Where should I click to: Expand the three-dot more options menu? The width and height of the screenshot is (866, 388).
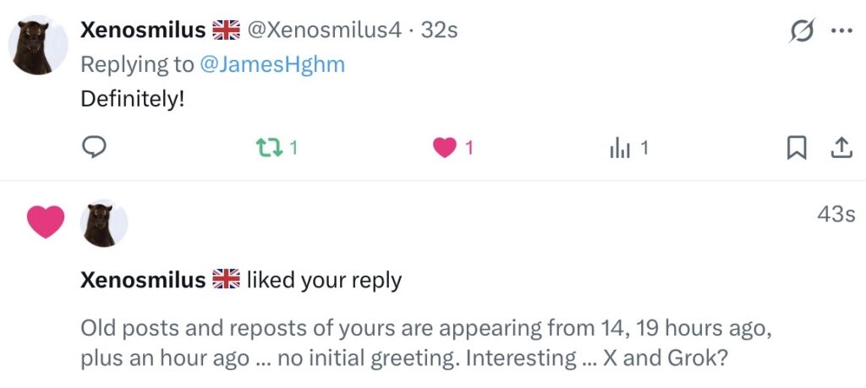(841, 30)
